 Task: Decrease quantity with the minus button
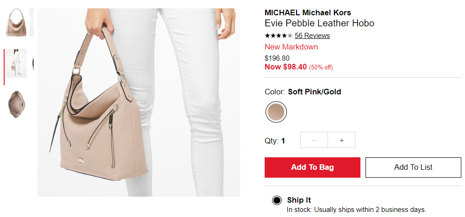tap(314, 140)
